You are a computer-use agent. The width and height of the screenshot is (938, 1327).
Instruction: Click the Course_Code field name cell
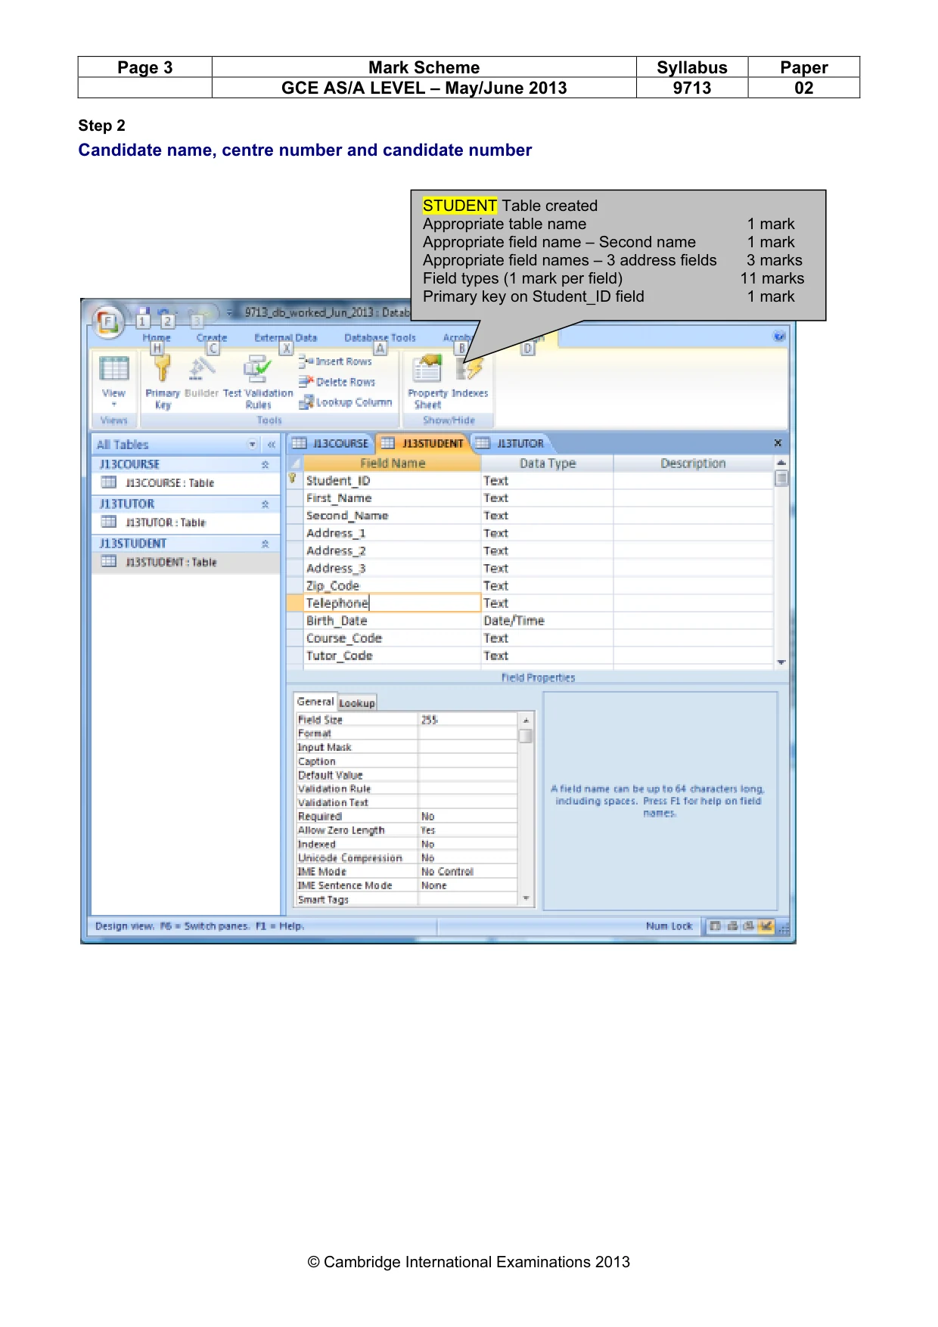click(x=392, y=638)
